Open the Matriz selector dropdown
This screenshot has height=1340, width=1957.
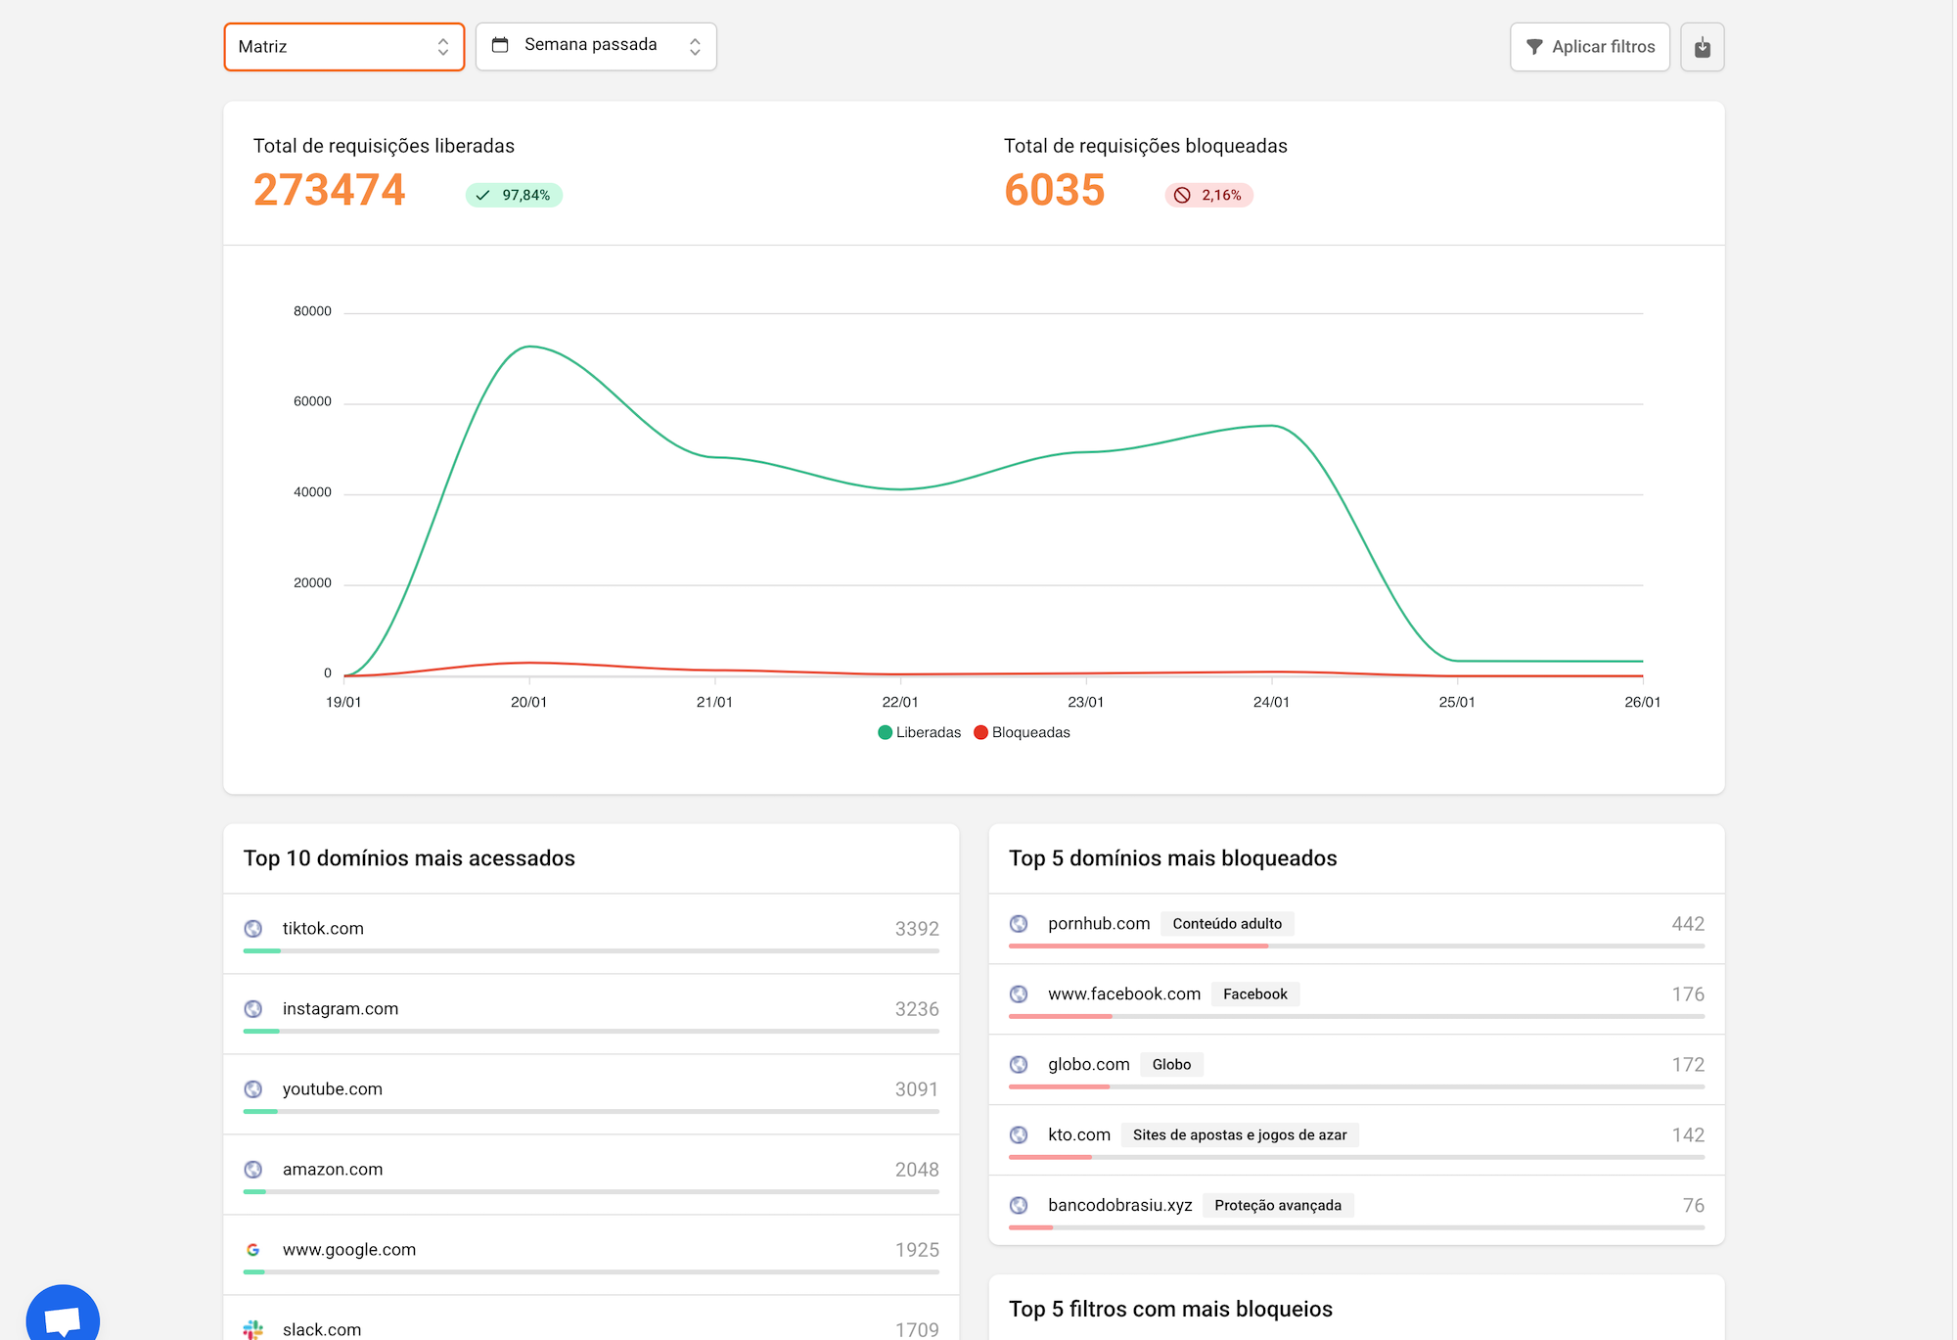[344, 47]
